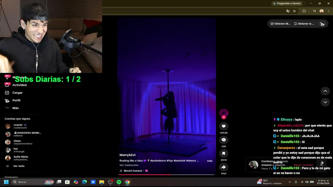Open the Mount Everest sound link
Viewport: 333px width, 187px height.
[134, 171]
